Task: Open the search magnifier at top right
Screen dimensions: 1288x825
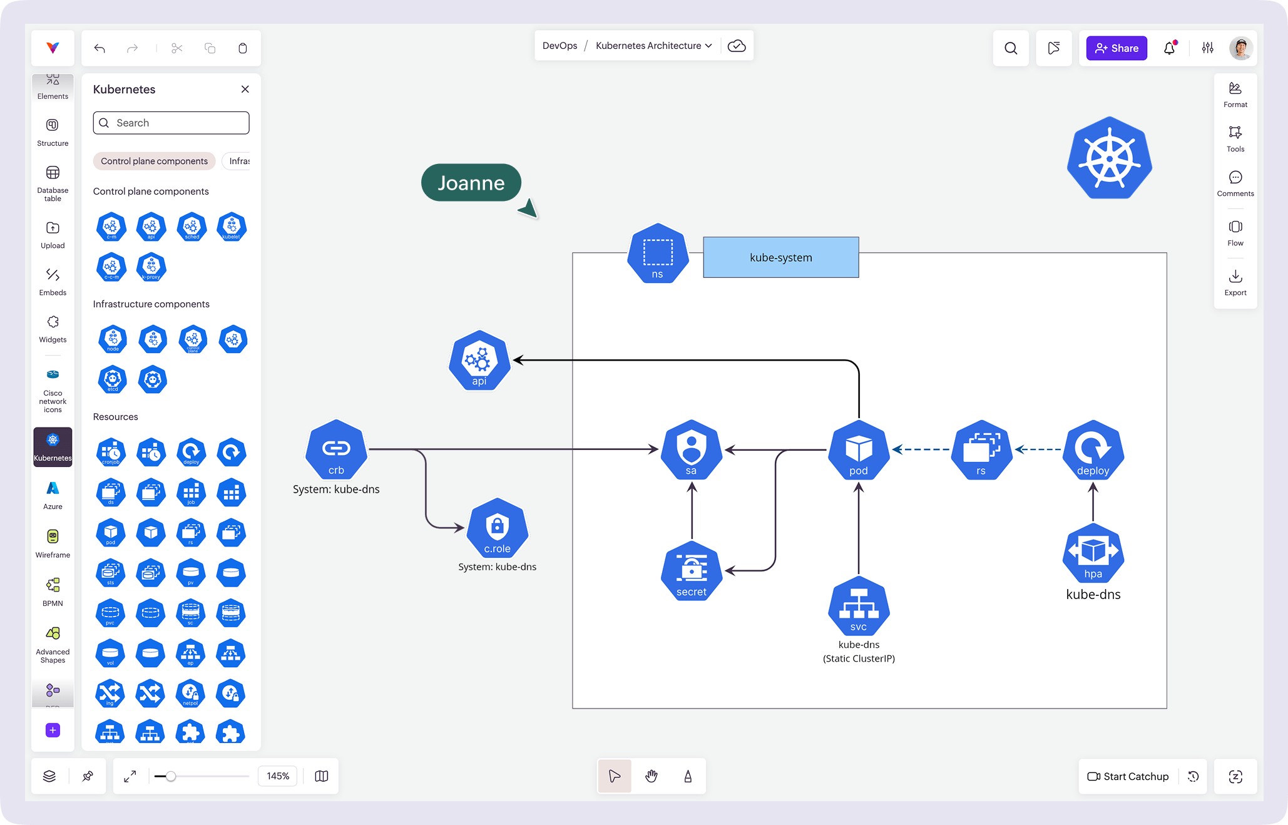Action: (1011, 48)
